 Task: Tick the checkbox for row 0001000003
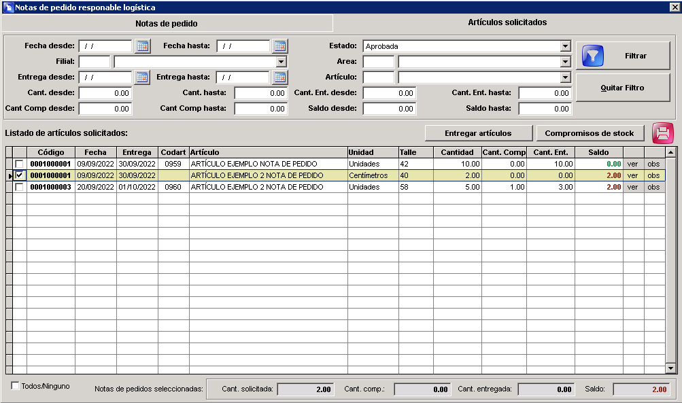[x=19, y=187]
